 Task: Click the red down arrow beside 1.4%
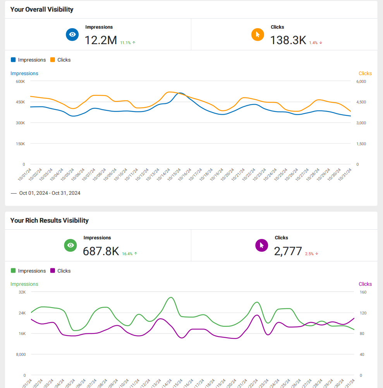(321, 43)
